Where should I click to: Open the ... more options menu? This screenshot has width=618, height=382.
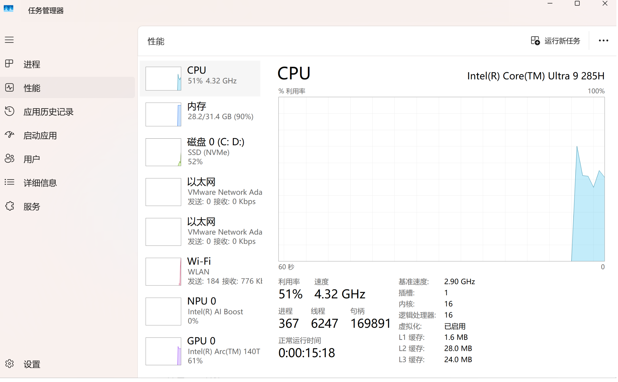pos(603,41)
